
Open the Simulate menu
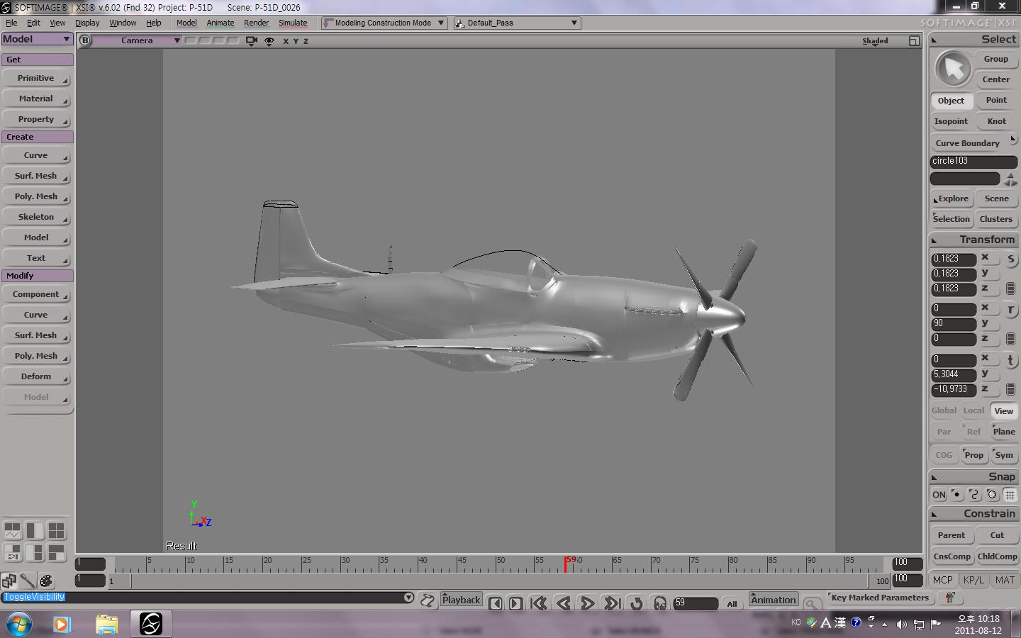tap(293, 23)
